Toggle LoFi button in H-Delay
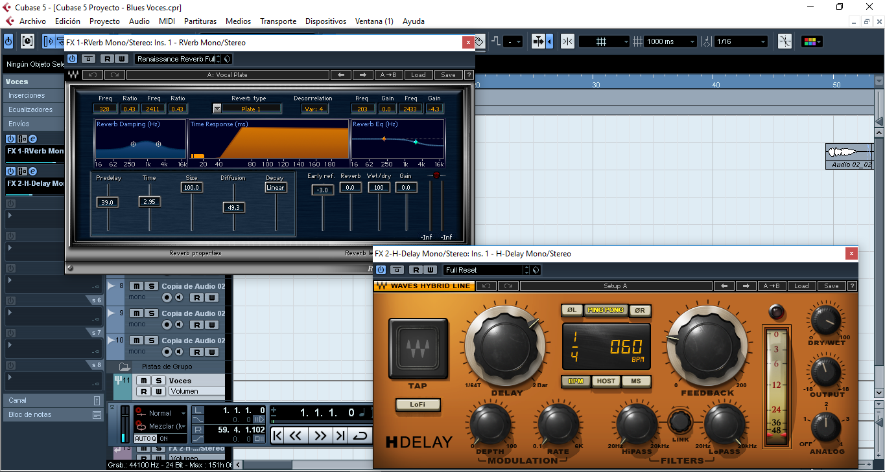The width and height of the screenshot is (885, 472). [418, 405]
